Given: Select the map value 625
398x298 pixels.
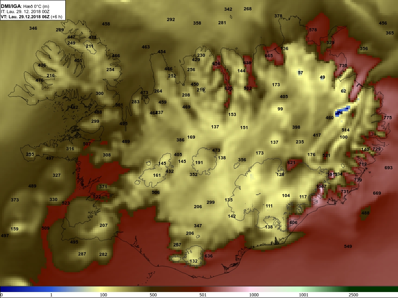Looking at the screenshot, I should (228, 88).
